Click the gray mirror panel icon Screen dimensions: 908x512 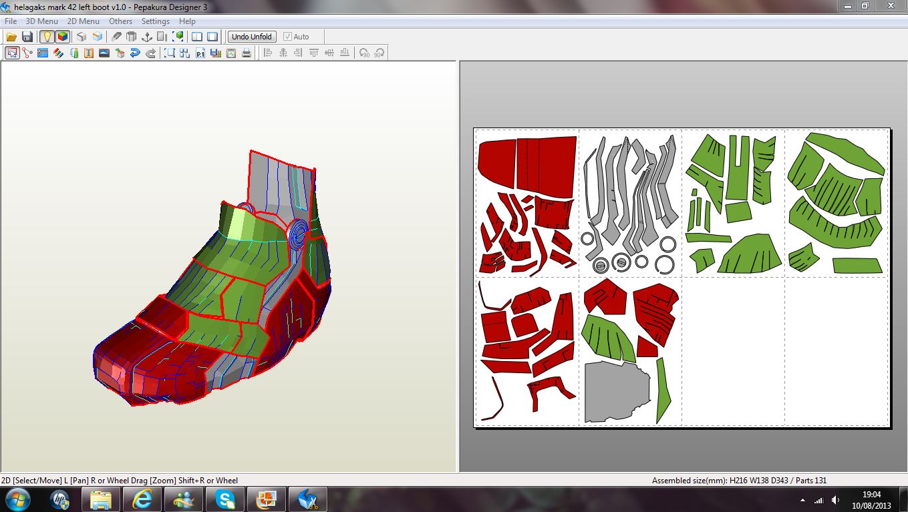[162, 37]
